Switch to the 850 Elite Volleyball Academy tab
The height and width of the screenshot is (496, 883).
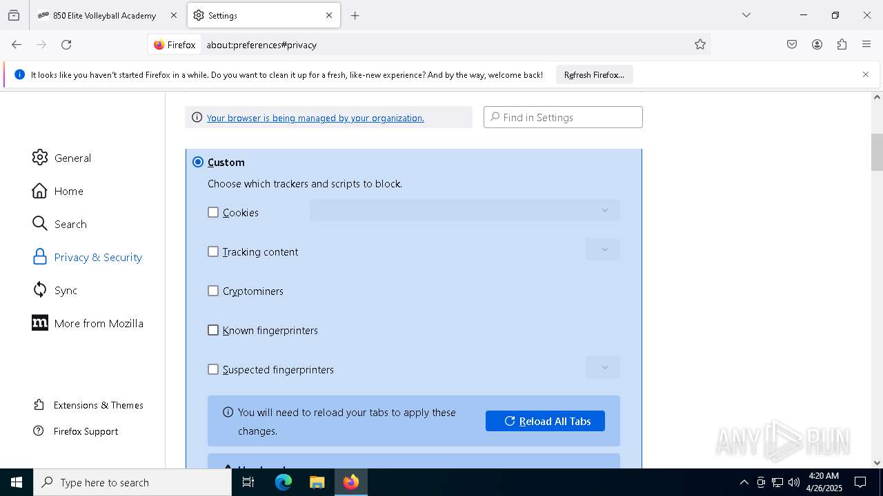107,15
